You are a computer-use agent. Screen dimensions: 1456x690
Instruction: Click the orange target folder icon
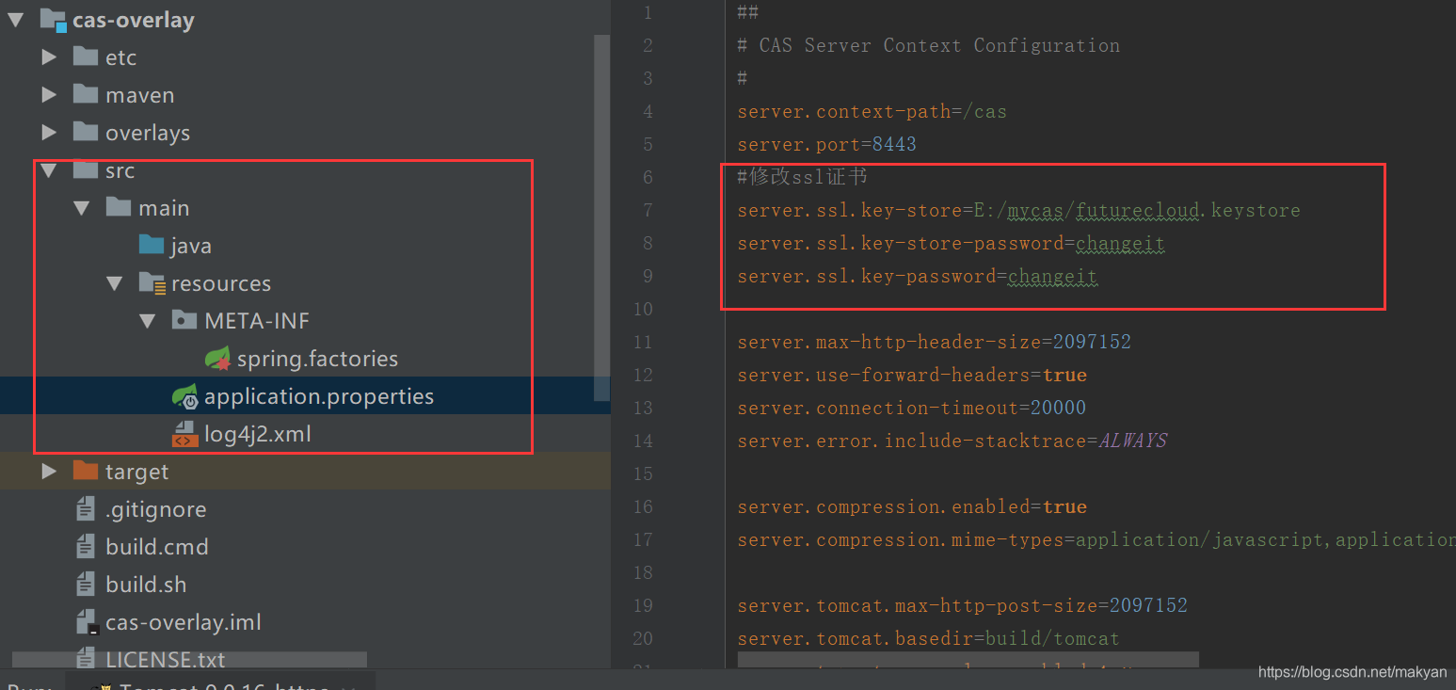86,471
